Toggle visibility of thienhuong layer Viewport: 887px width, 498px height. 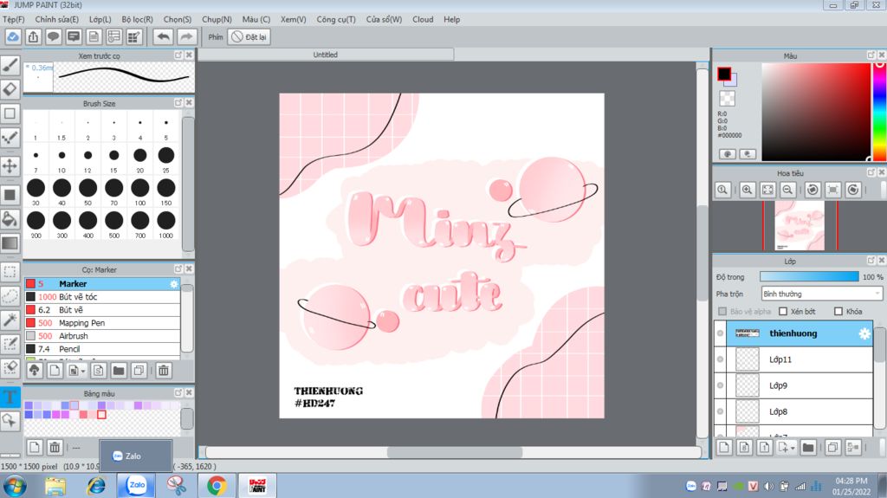tap(720, 333)
